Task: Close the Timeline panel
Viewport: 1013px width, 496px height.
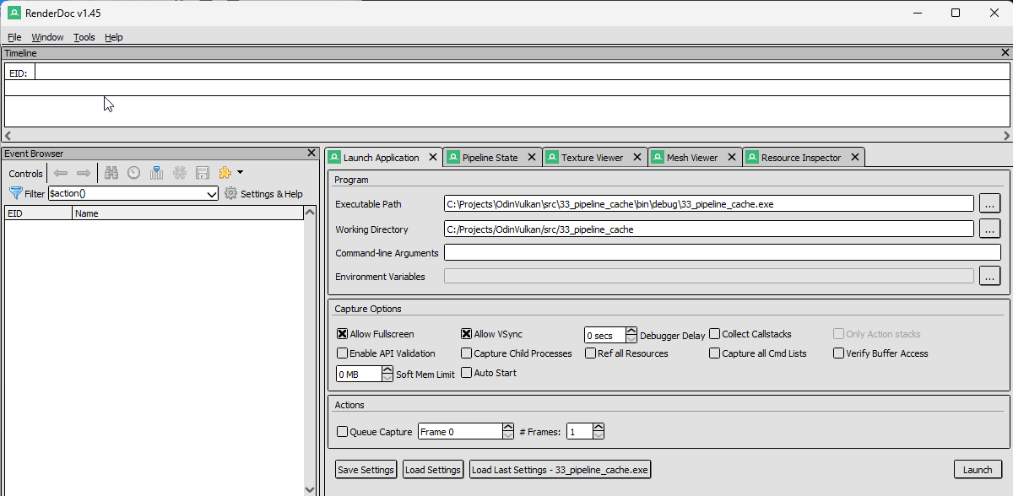Action: tap(1005, 53)
